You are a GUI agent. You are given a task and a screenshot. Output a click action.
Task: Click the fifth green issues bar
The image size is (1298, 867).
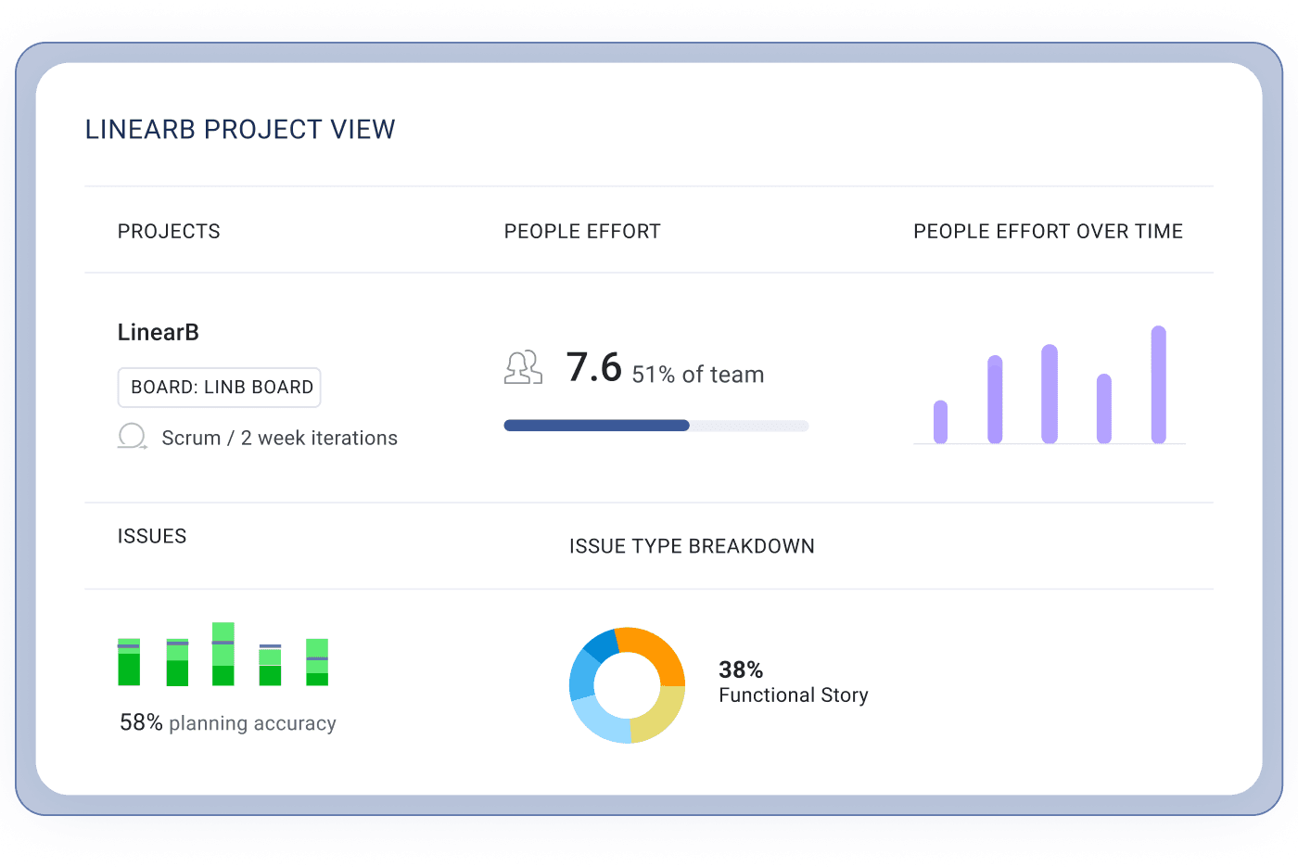[x=317, y=662]
